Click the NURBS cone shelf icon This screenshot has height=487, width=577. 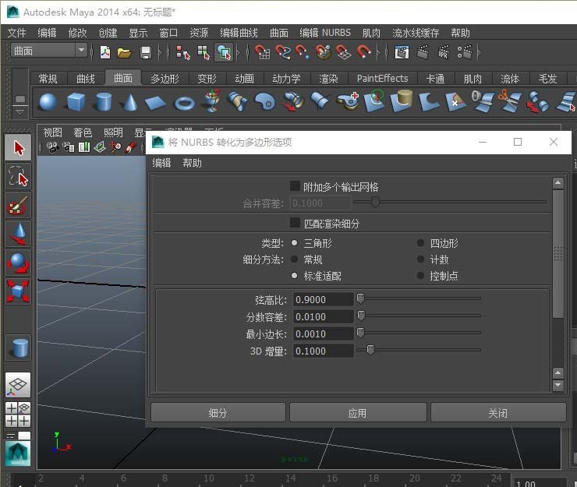[130, 102]
